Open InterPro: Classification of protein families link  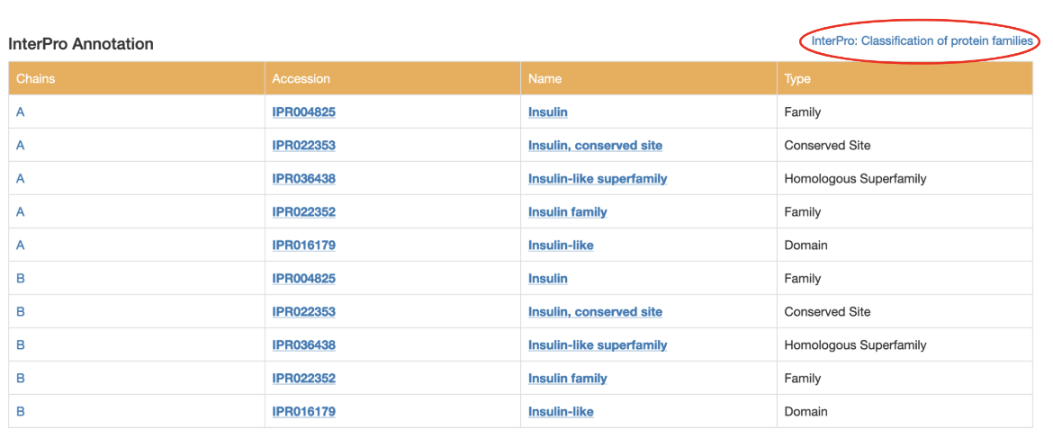click(922, 41)
